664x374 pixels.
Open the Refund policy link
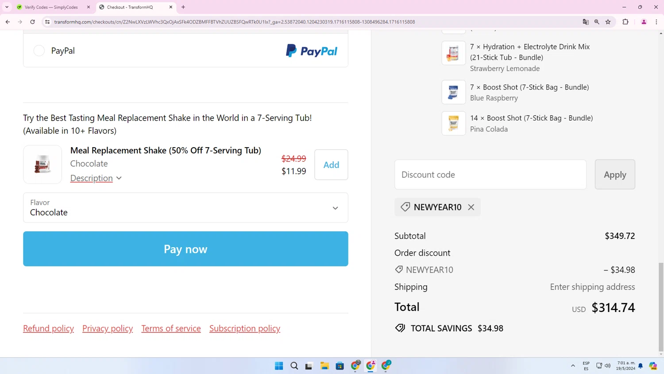(49, 328)
